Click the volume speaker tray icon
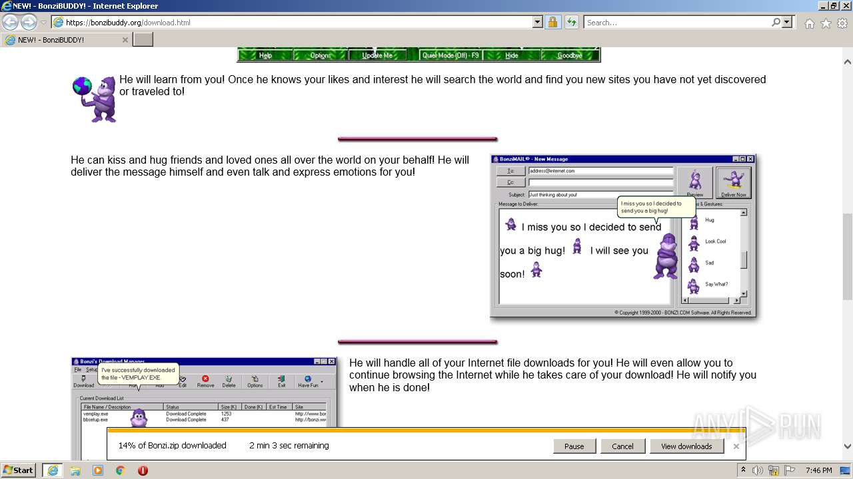Viewport: 853px width, 479px height. tap(758, 470)
